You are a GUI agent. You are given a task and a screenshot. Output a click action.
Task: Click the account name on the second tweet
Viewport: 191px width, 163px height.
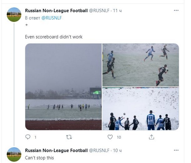(56, 151)
